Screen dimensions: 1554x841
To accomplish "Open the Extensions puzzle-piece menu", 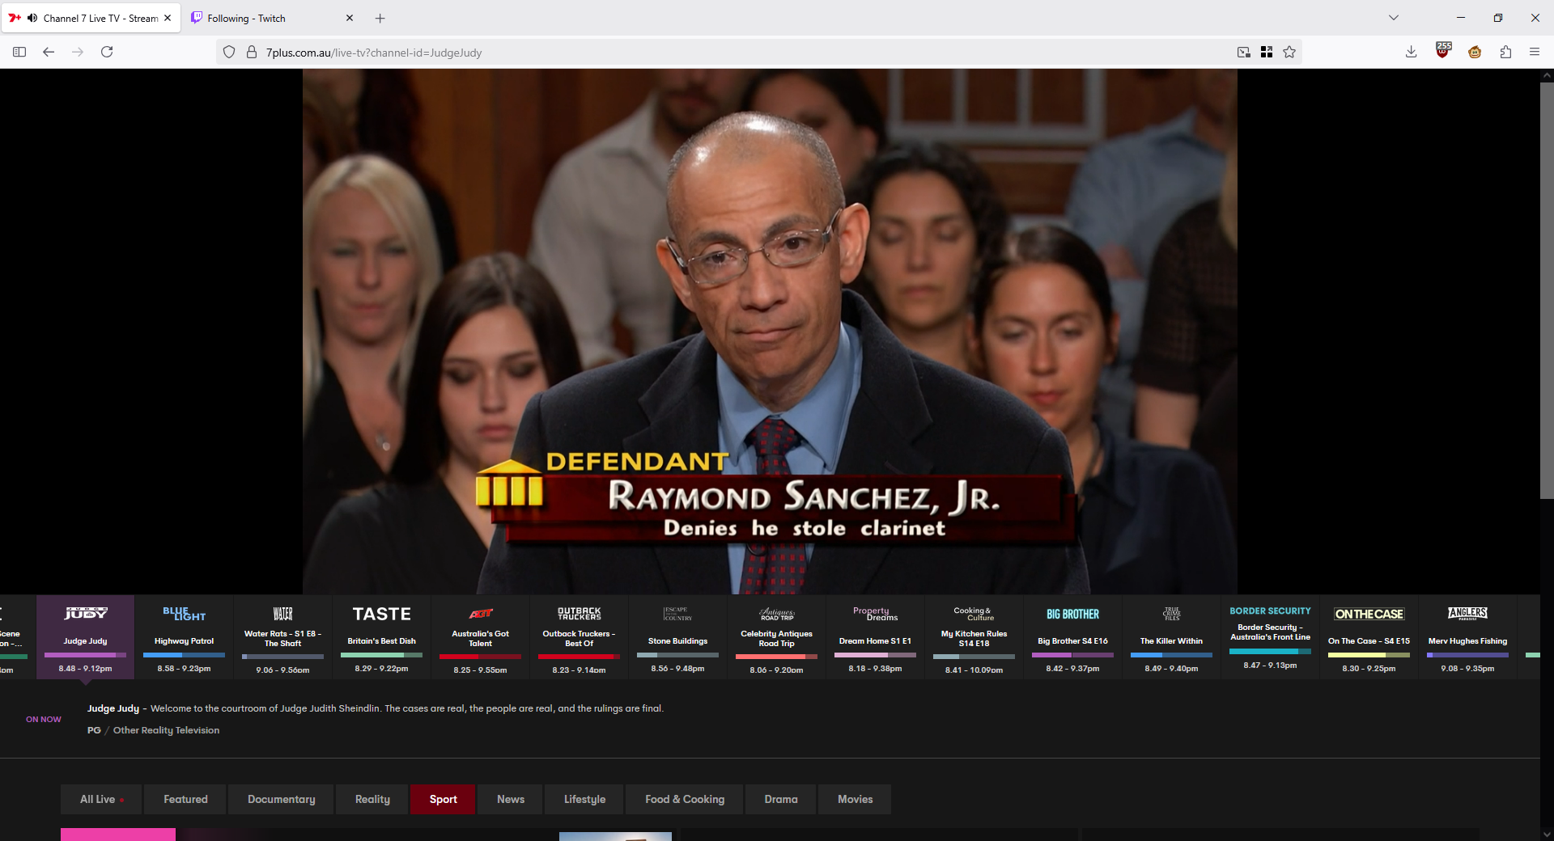I will tap(1505, 52).
